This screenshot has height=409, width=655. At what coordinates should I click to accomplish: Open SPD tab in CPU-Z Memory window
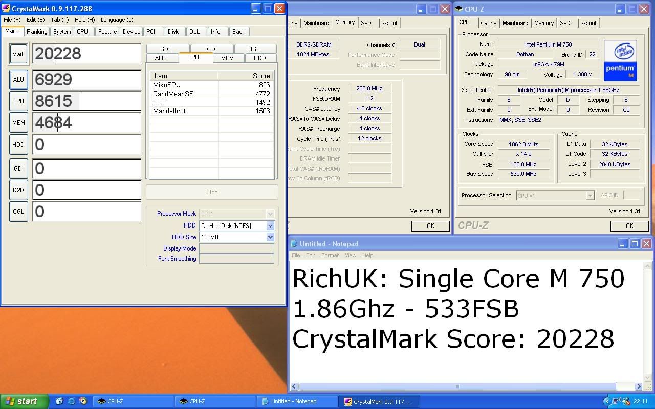[366, 23]
